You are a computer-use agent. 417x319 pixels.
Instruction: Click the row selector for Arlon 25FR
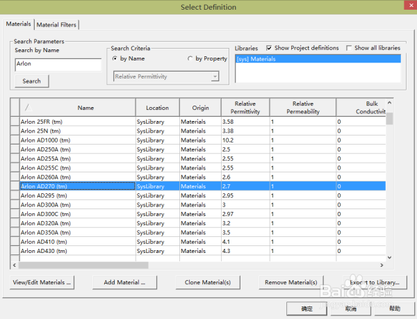coord(15,122)
